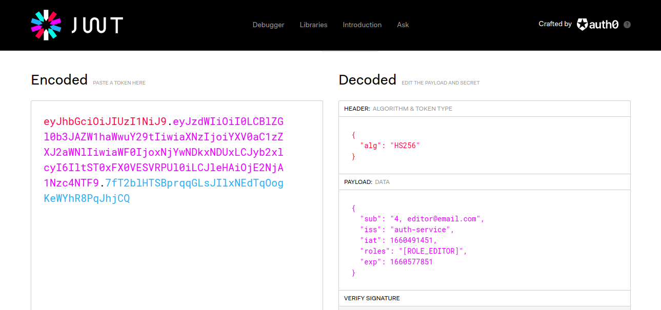Click the blue signature segment of the token
Screen dimensions: 661x310
pyautogui.click(x=164, y=191)
